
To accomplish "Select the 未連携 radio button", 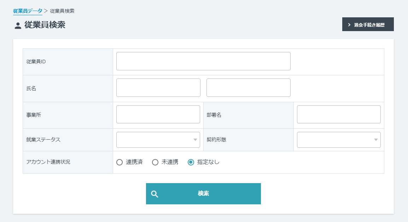I will click(155, 162).
